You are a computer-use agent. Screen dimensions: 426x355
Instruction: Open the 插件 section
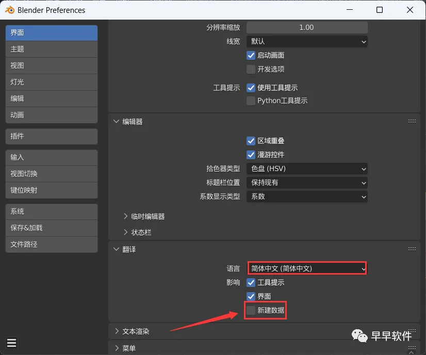tap(52, 136)
